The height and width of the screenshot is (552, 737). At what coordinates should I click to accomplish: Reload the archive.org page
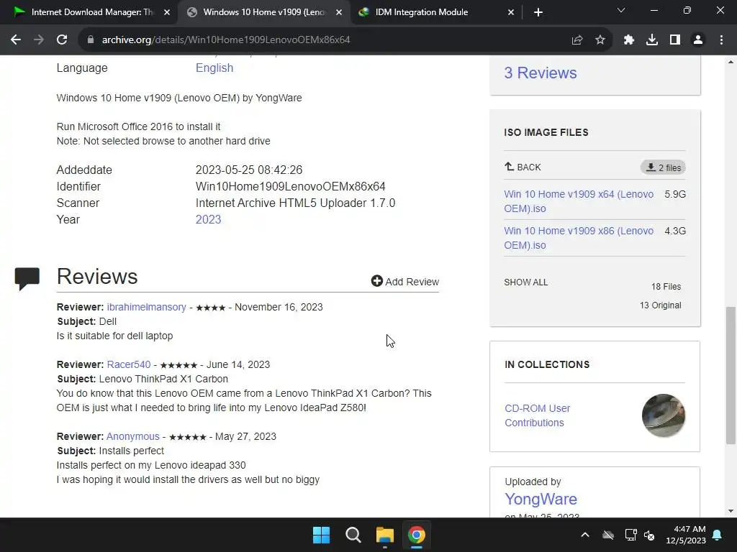(62, 40)
